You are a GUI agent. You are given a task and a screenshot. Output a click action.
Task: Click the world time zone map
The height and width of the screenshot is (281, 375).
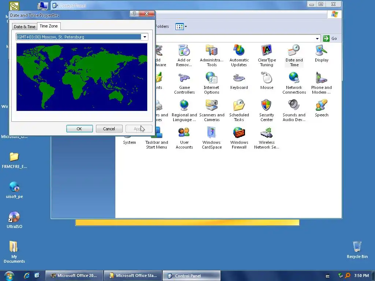coord(82,77)
